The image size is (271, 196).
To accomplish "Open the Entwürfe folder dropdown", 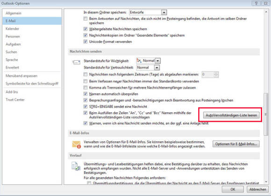I will (164, 13).
